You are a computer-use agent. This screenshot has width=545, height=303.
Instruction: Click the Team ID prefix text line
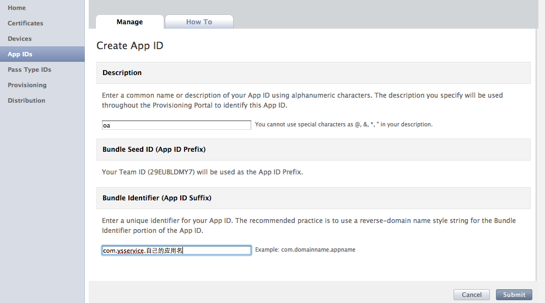[x=202, y=172]
